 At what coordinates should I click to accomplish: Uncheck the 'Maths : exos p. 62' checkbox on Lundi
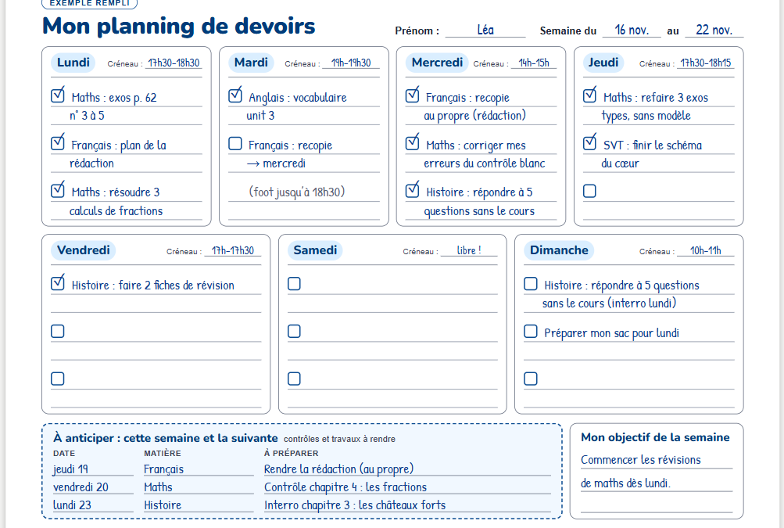pos(58,95)
